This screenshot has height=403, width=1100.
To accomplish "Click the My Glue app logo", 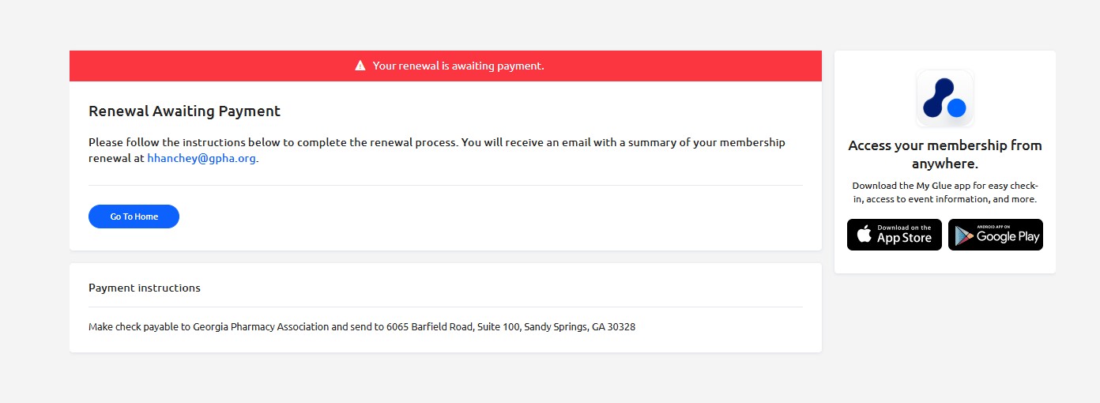I will pos(945,98).
